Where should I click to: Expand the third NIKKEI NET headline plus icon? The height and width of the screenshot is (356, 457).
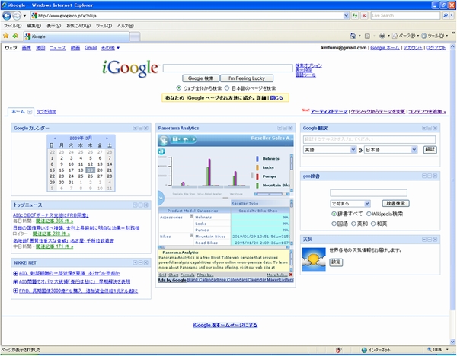(x=15, y=291)
